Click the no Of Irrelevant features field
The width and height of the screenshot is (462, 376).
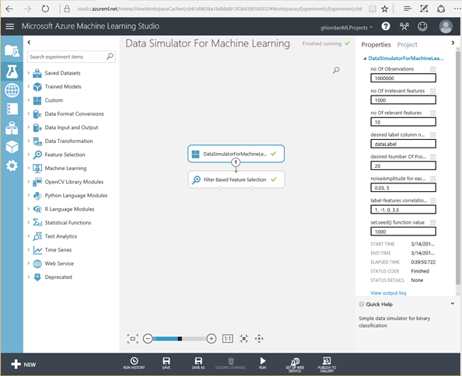tap(403, 100)
